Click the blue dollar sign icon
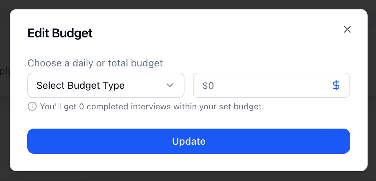 [x=336, y=85]
